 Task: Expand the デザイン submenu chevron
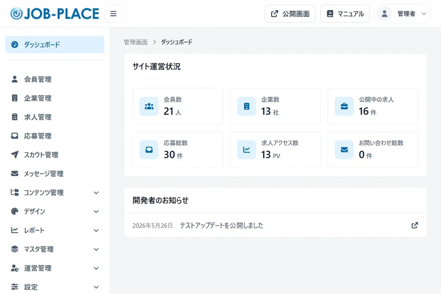(x=96, y=212)
